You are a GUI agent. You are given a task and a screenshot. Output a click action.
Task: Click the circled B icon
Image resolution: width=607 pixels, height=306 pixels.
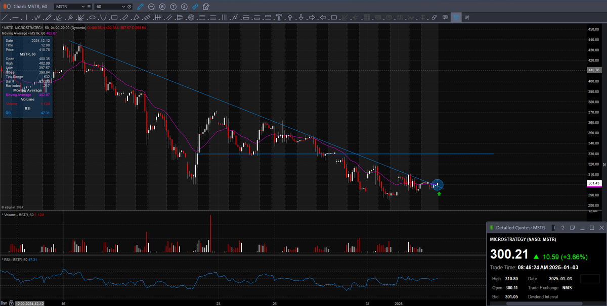pyautogui.click(x=162, y=7)
